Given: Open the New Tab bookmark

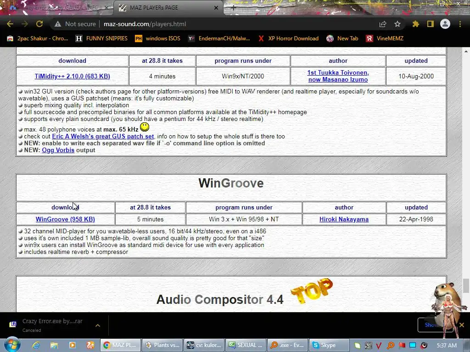Looking at the screenshot, I should pyautogui.click(x=342, y=38).
